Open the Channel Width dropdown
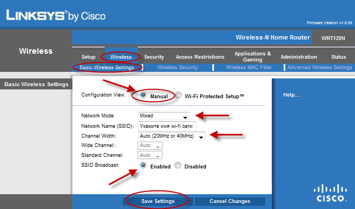The width and height of the screenshot is (355, 209). click(171, 136)
